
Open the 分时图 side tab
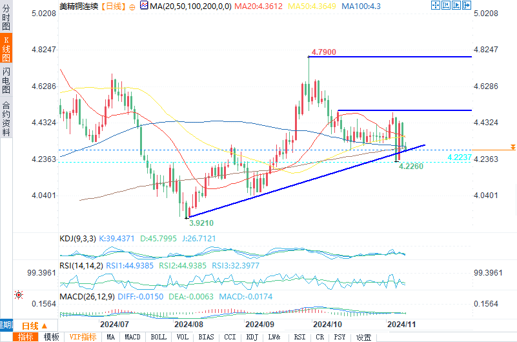6,17
